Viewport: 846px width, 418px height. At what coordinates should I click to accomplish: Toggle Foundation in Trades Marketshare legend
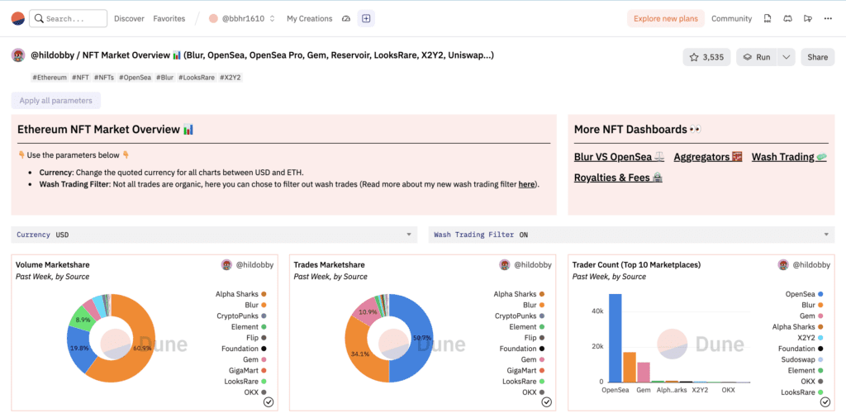[522, 349]
